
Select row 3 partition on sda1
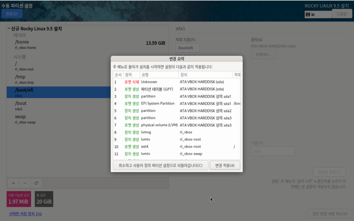[177, 96]
